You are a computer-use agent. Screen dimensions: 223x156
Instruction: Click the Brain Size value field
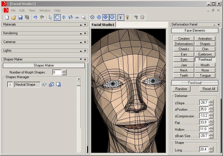(x=204, y=136)
